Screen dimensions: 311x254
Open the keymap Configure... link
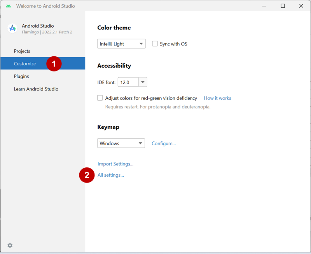coord(164,143)
